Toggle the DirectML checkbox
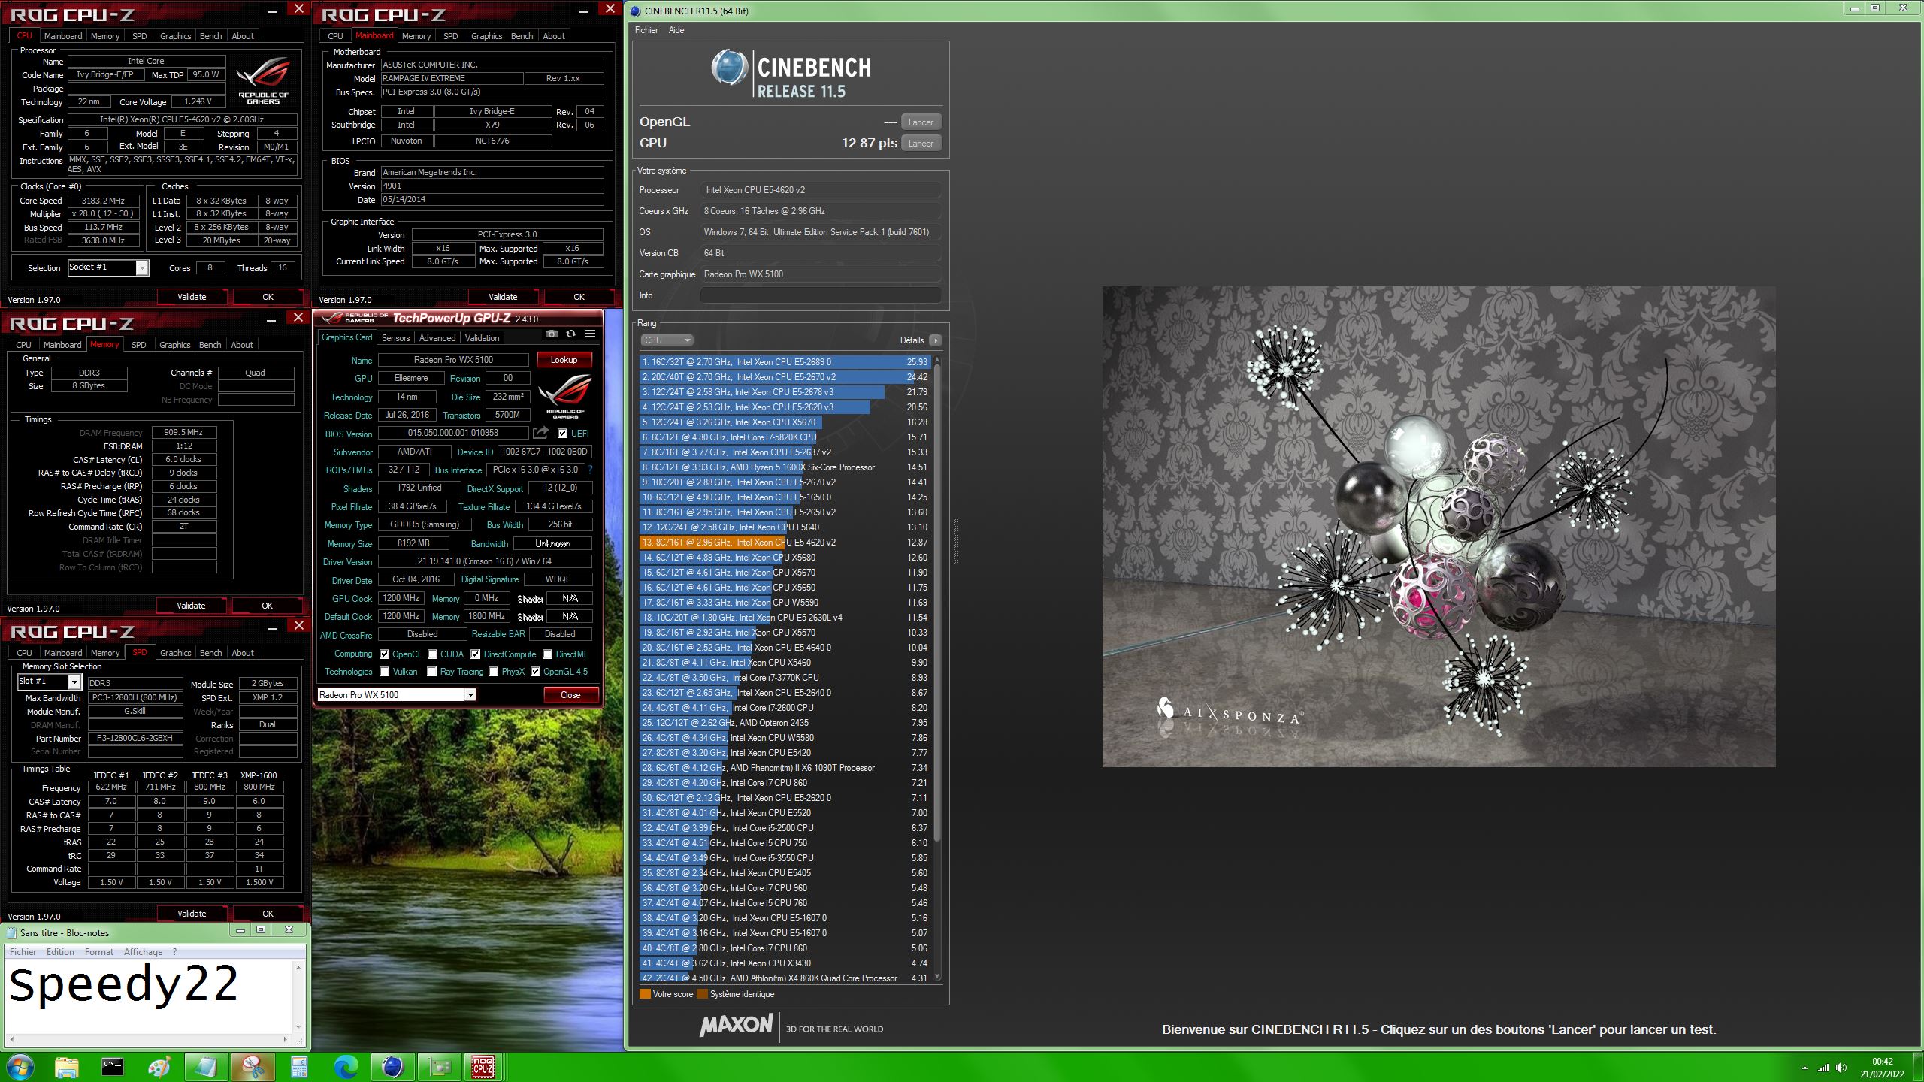1924x1082 pixels. point(547,654)
